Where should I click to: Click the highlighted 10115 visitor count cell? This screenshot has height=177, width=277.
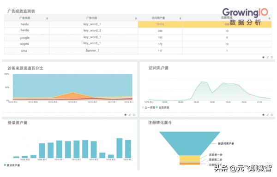click(x=160, y=24)
